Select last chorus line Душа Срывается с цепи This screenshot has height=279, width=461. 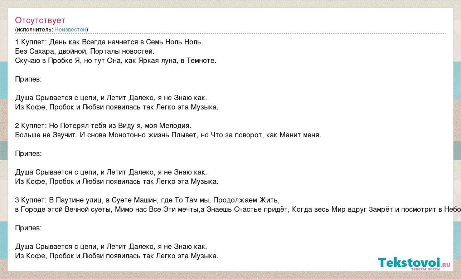point(111,246)
